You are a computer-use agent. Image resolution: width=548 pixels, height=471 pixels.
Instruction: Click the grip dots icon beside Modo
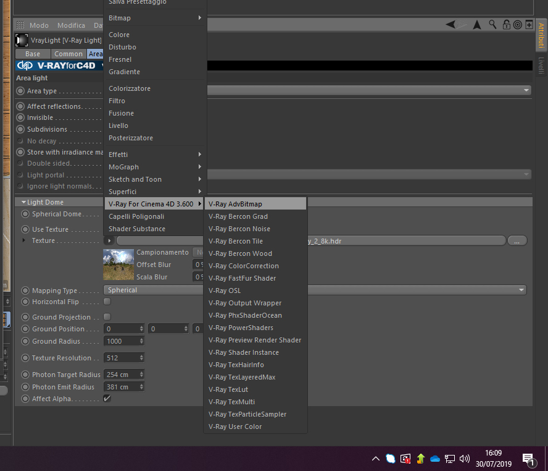(20, 25)
